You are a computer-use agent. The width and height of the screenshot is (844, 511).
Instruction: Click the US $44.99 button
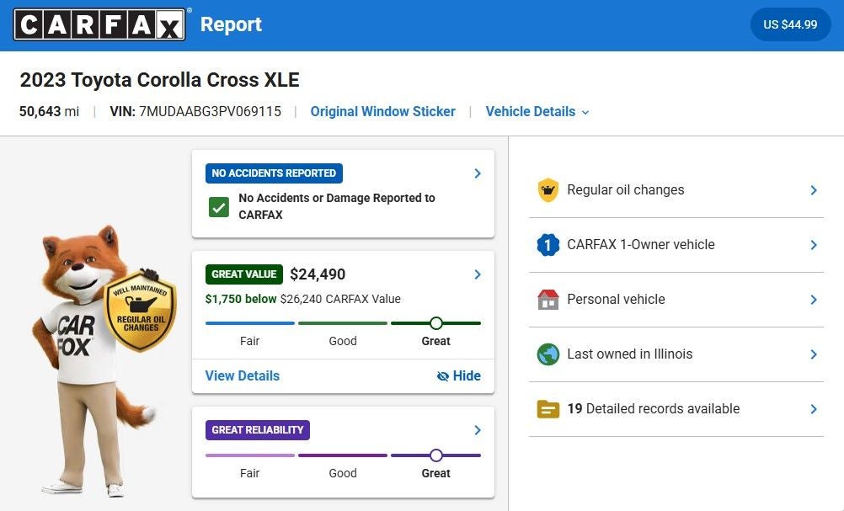(x=790, y=24)
